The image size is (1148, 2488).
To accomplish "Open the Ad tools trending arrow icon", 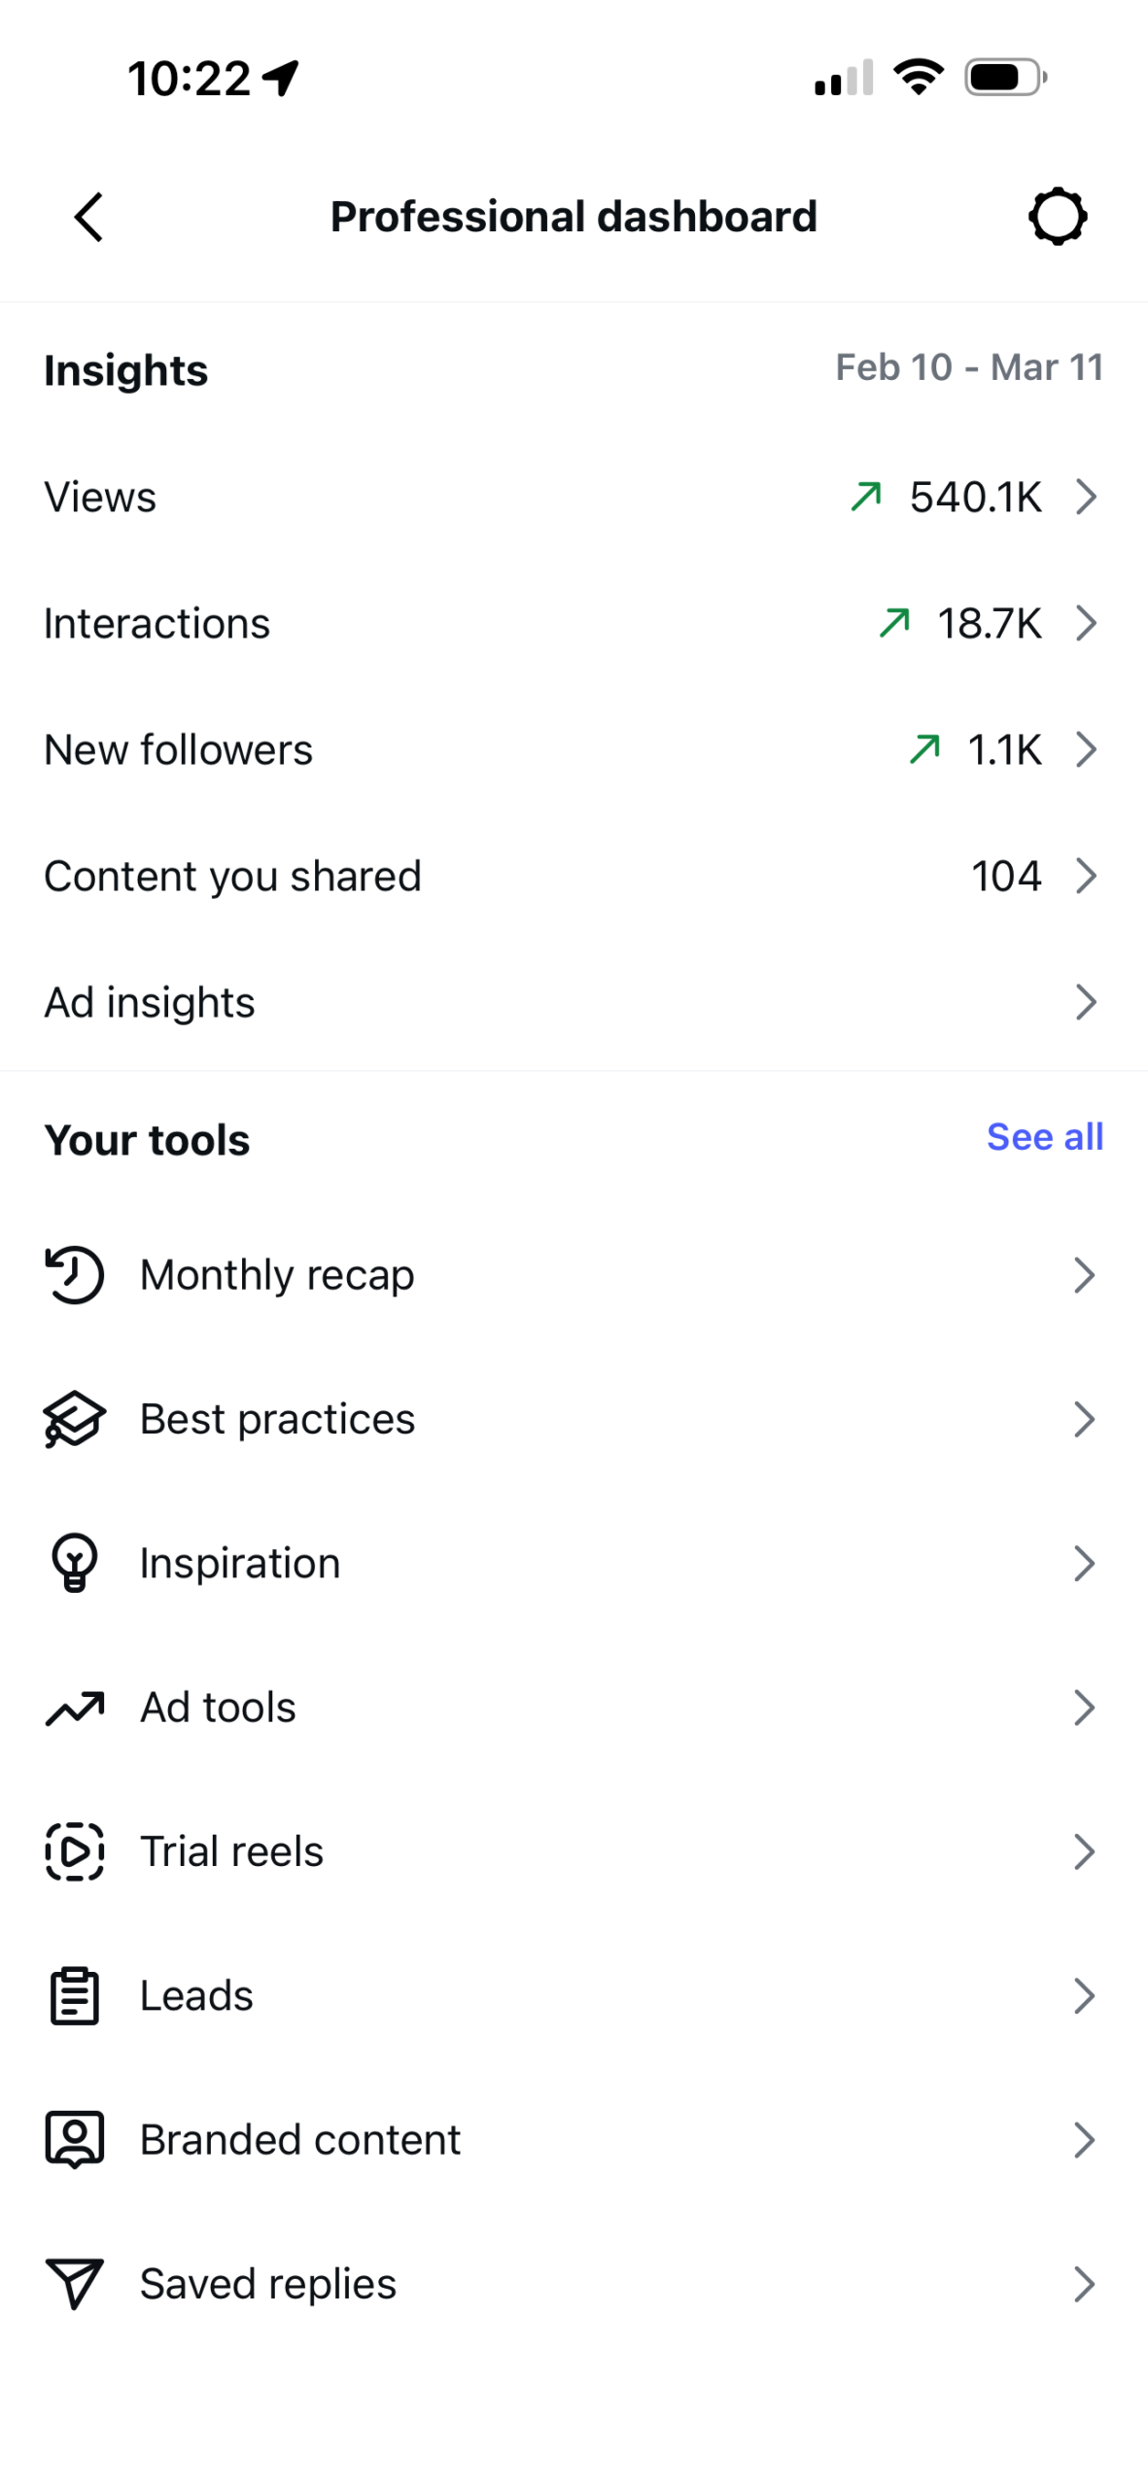I will point(74,1707).
